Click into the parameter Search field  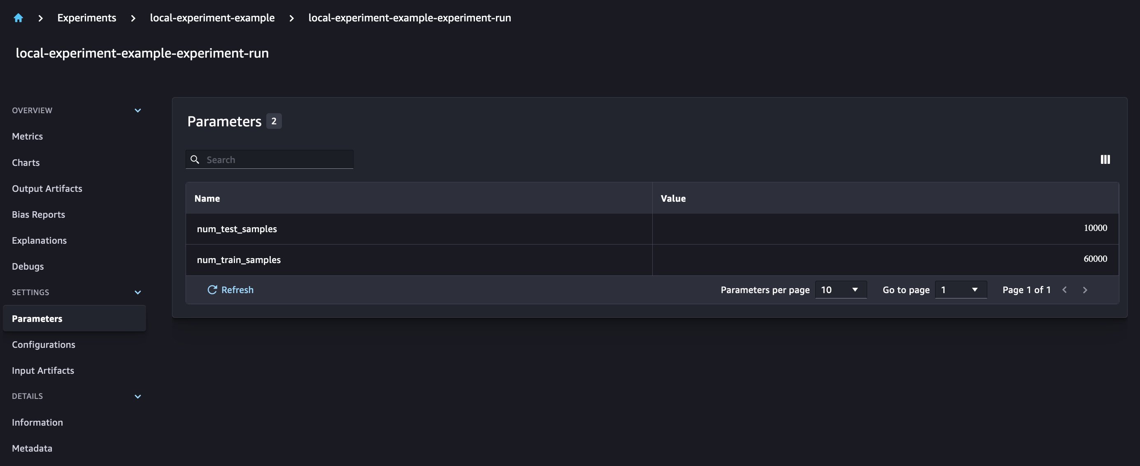click(277, 160)
